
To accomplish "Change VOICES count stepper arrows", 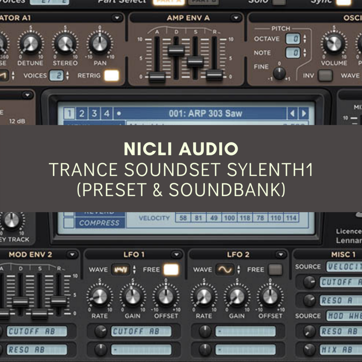I will [x=67, y=76].
